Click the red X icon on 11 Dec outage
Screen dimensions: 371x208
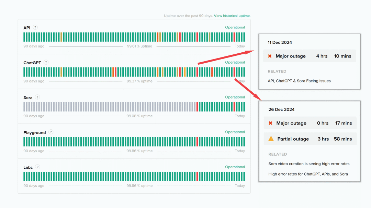pyautogui.click(x=270, y=56)
